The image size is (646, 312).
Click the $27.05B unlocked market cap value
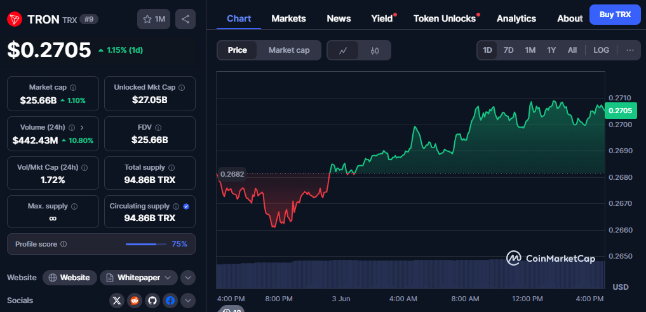point(150,100)
